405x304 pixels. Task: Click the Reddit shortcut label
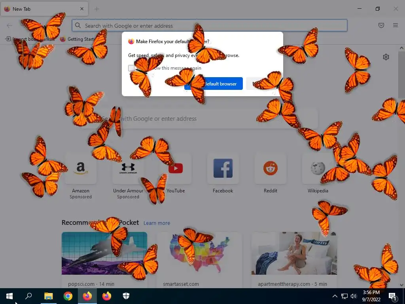pyautogui.click(x=271, y=191)
